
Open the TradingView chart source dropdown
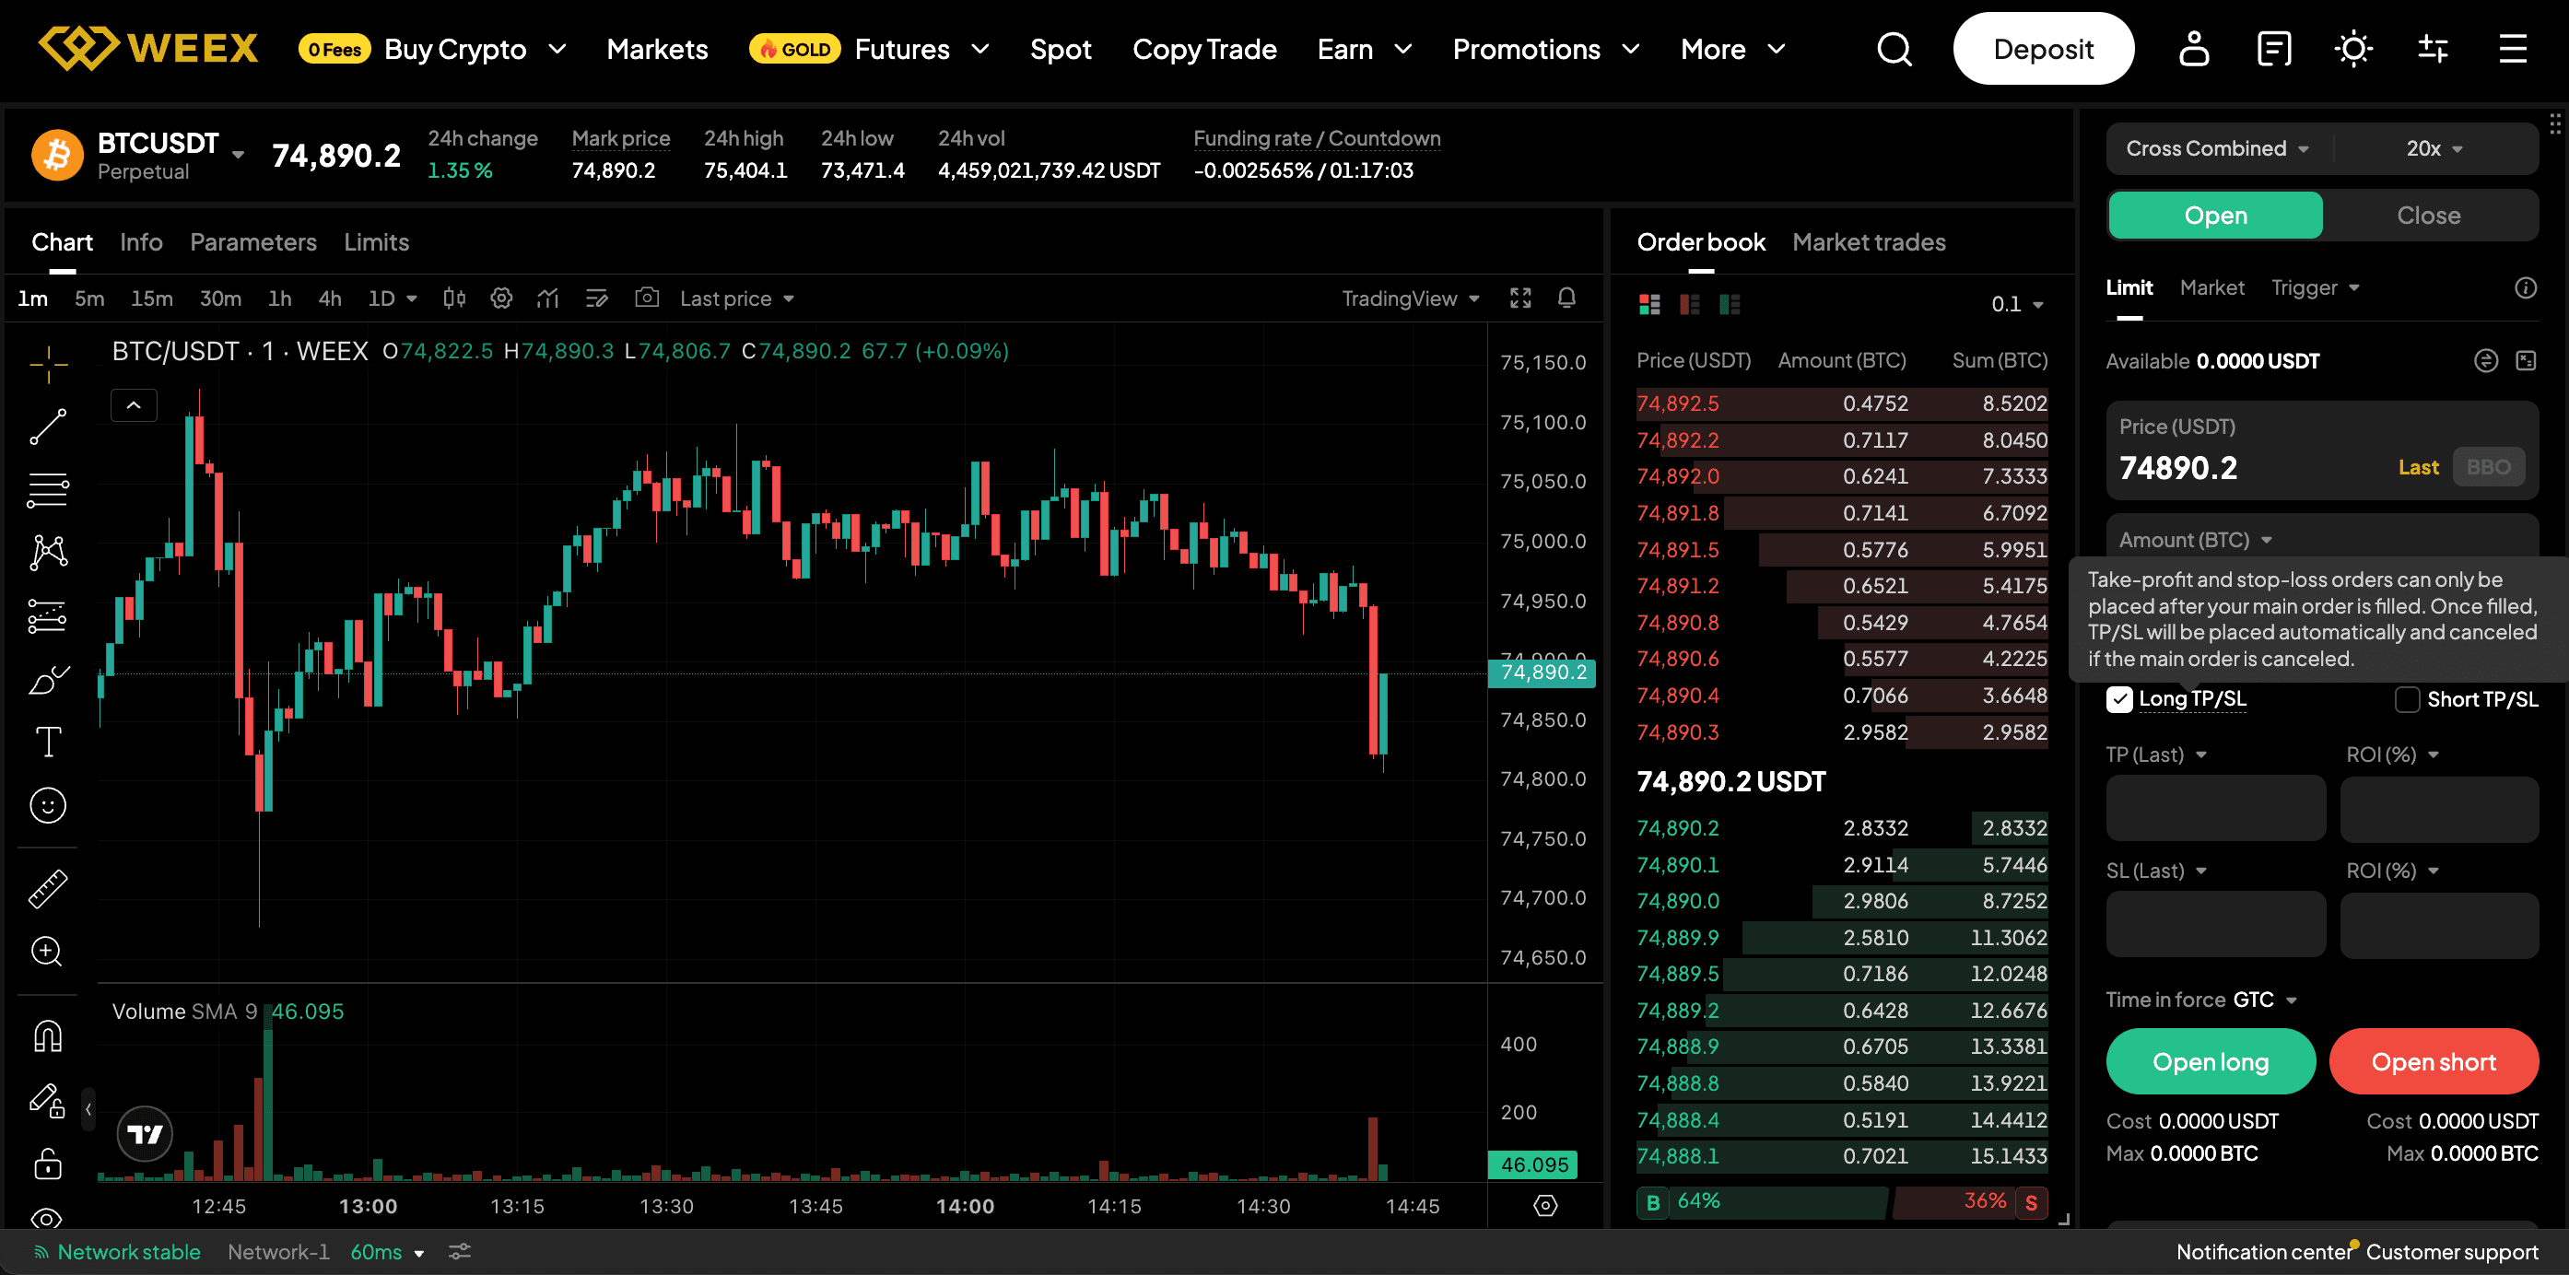point(1410,298)
